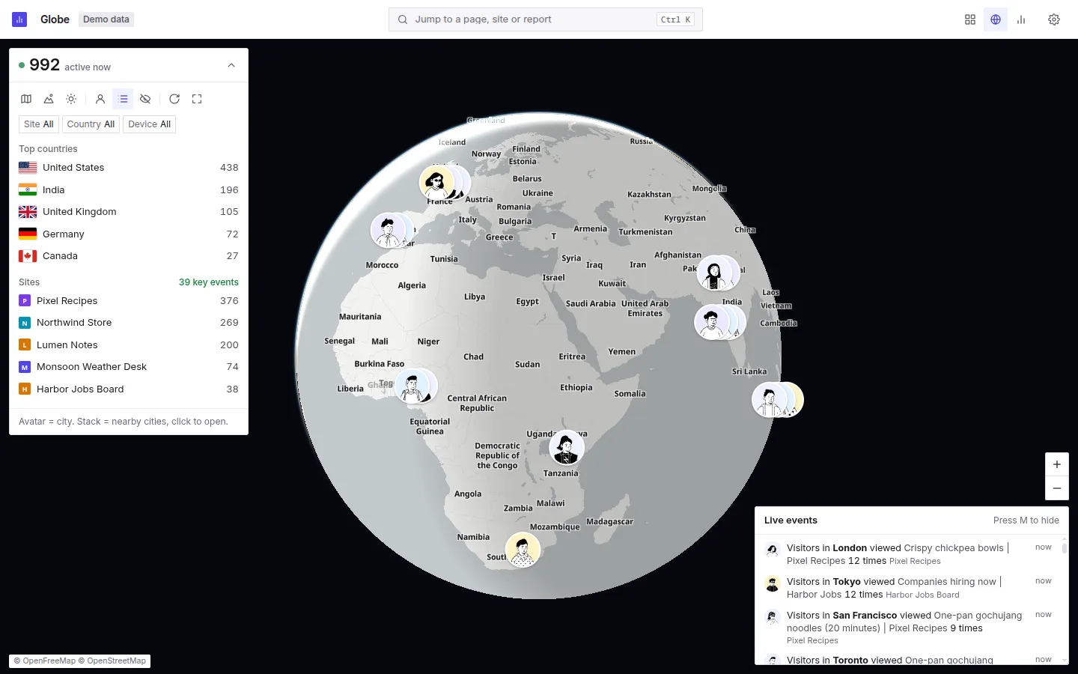Select the Pixel Recipes site row
Screen dimensions: 1078x674
129,301
